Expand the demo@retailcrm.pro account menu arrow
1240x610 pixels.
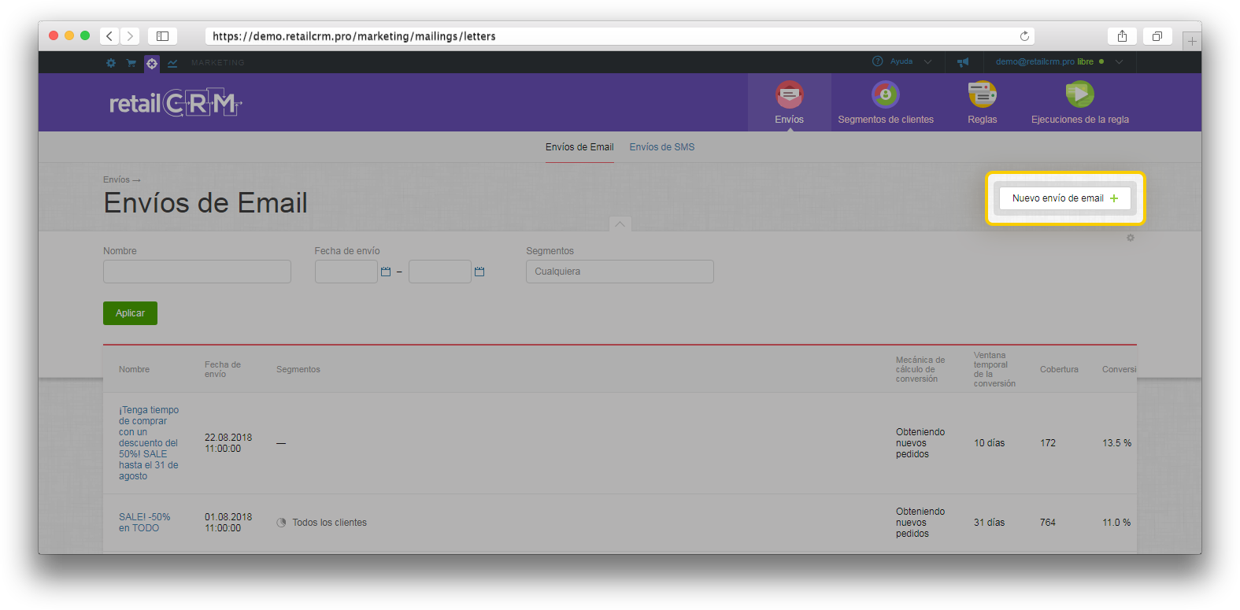1119,62
